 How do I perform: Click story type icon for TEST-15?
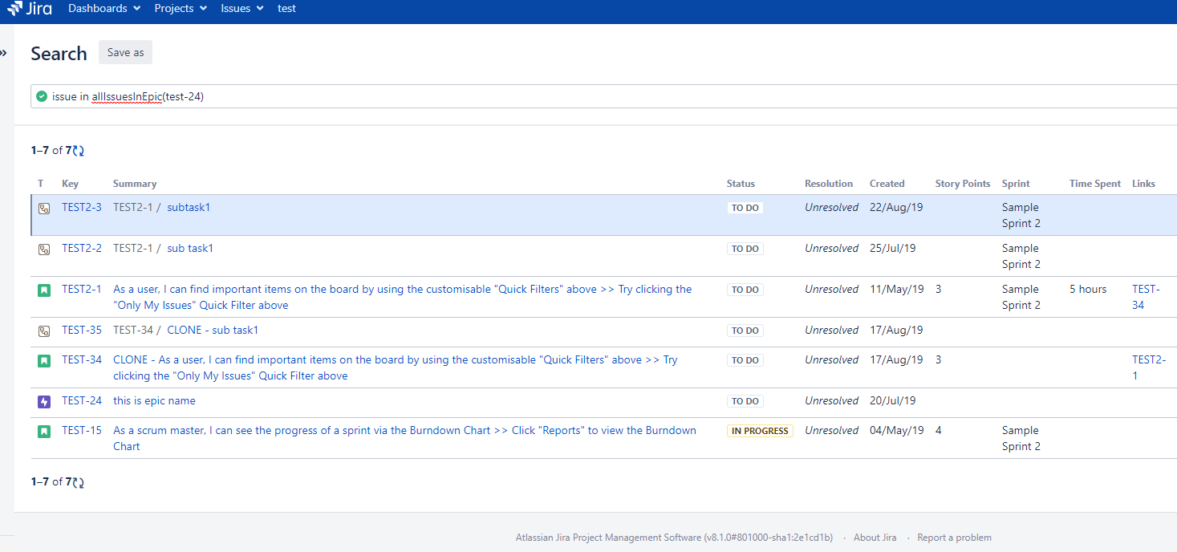[44, 431]
